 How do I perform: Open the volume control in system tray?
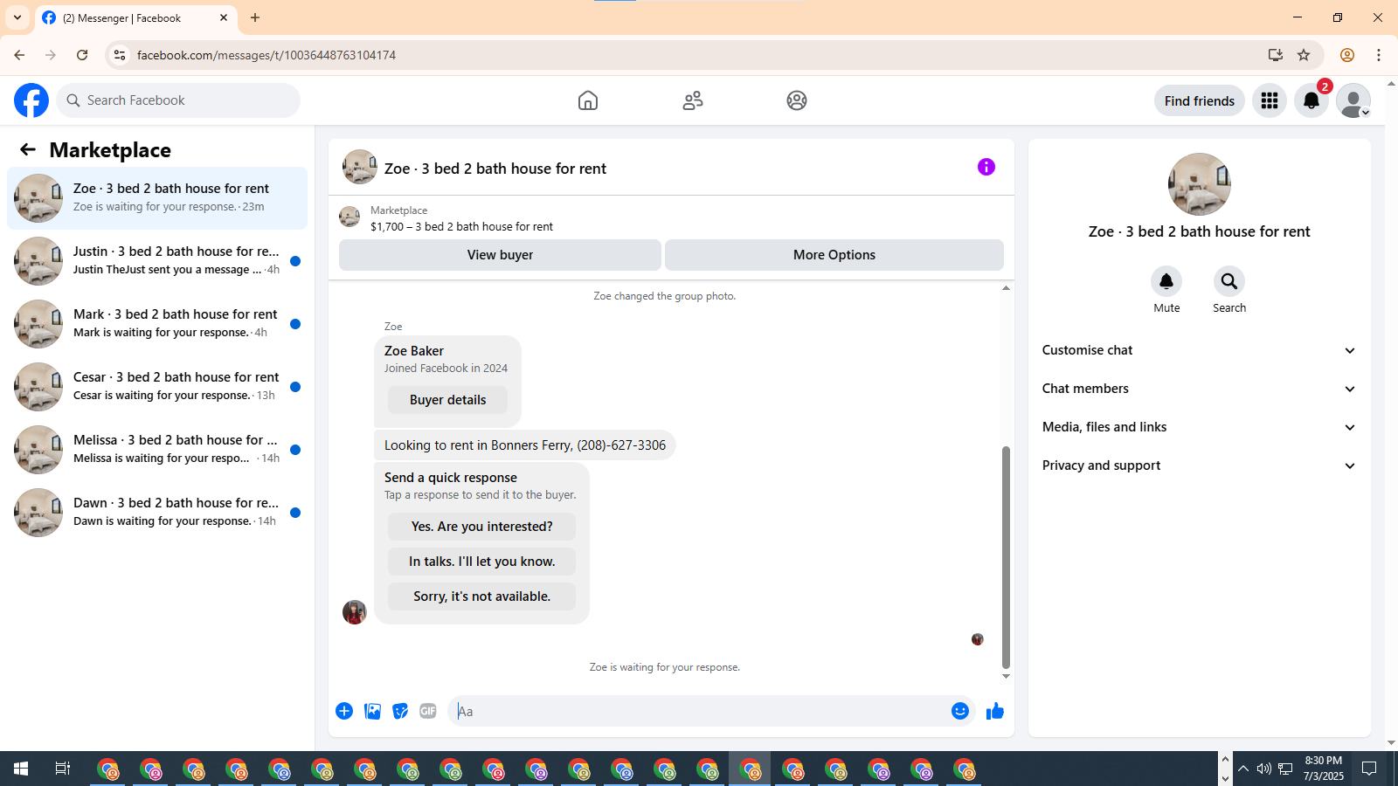pyautogui.click(x=1263, y=769)
